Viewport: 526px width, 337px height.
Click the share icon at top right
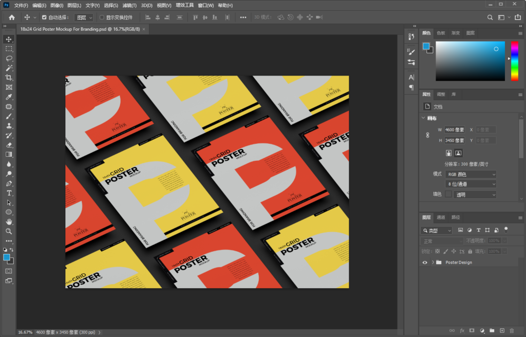(518, 17)
